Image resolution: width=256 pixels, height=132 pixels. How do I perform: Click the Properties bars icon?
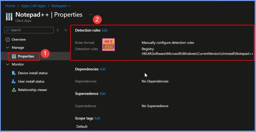pyautogui.click(x=14, y=56)
